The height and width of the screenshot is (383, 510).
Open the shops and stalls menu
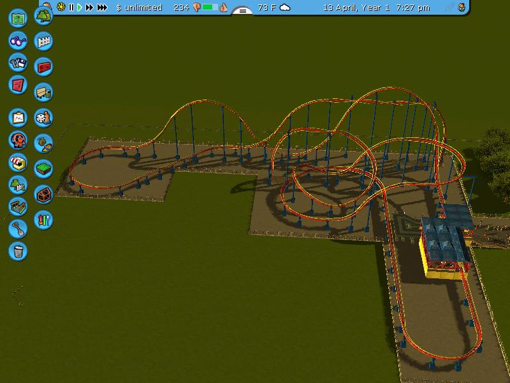click(x=18, y=163)
